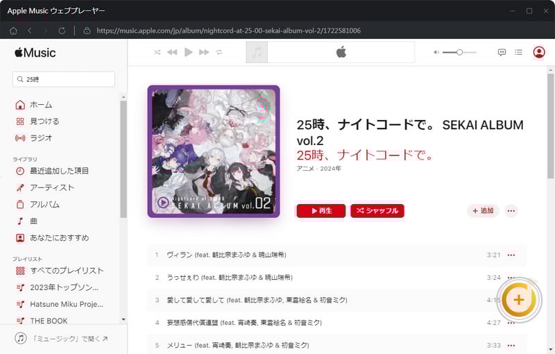
Task: Click the + 追加 button
Action: [x=483, y=211]
